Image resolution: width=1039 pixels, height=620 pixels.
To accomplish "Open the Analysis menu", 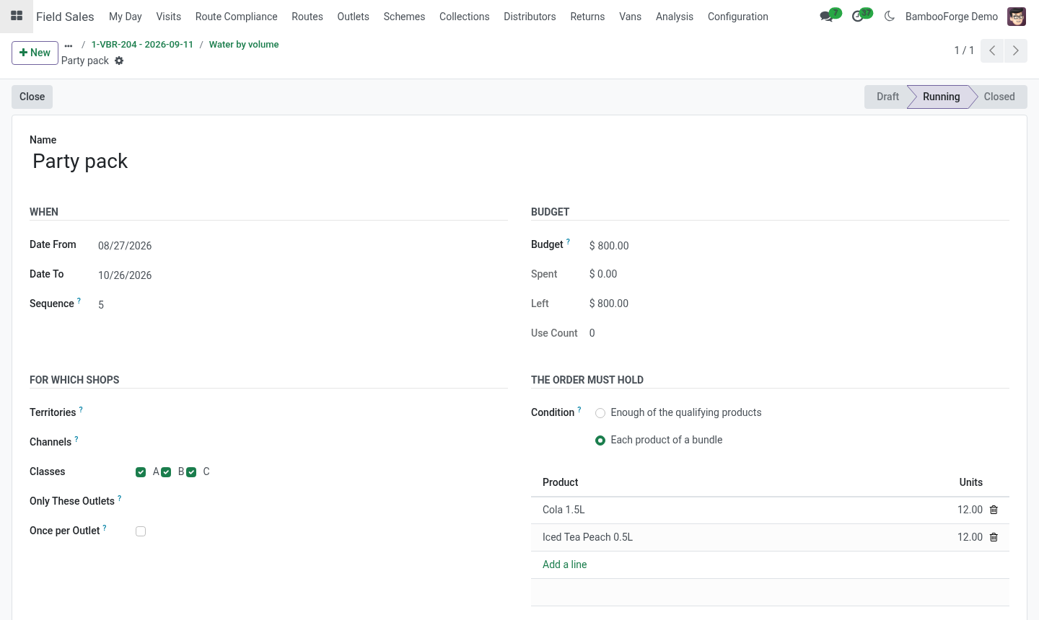I will (x=675, y=17).
